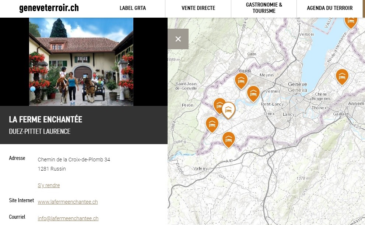Visit www.lafermeenchantee.ch website link

(67, 202)
